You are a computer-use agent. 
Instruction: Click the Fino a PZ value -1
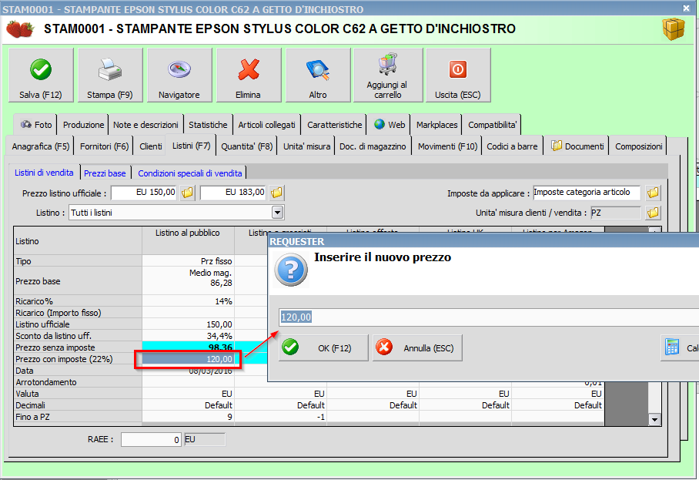[281, 417]
